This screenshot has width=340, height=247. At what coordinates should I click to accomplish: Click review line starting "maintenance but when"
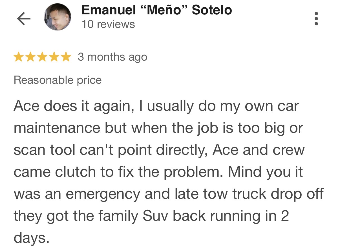tap(158, 128)
